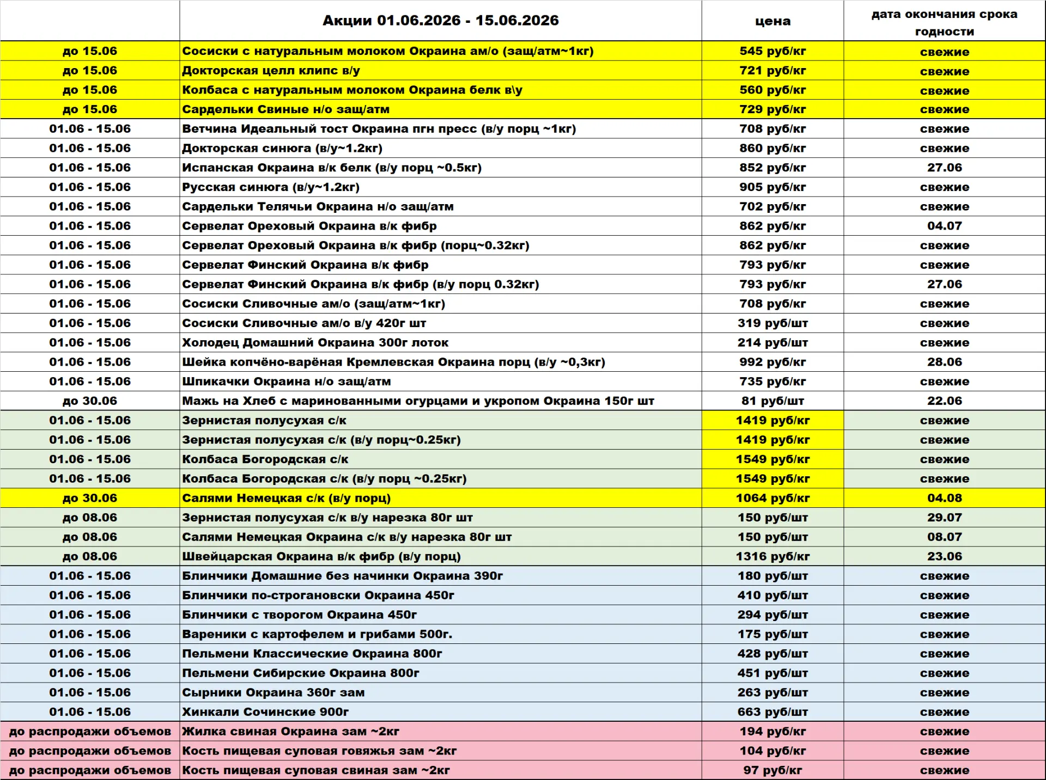
Task: Click price "194 руб/кг" for Жилка свиная
Action: 773,732
